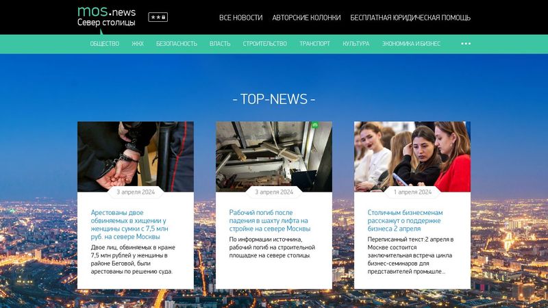Switch to the Власть category
Viewport: 548px width, 308px height.
[220, 44]
